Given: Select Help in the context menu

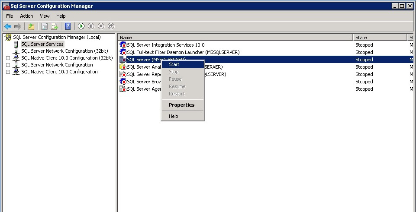Looking at the screenshot, I should [174, 116].
